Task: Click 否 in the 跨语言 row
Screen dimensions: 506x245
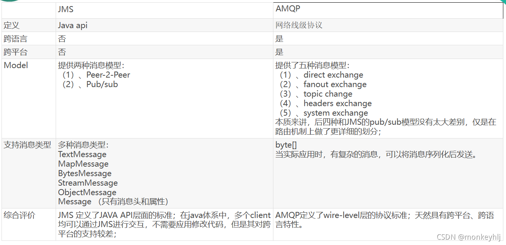Action: 62,39
